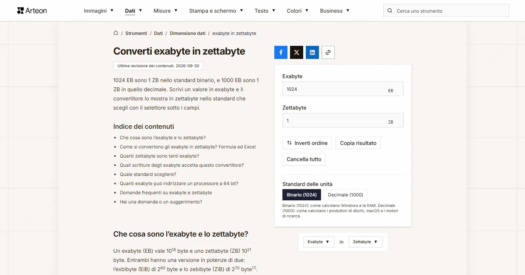Click the home breadcrumb icon

point(116,33)
